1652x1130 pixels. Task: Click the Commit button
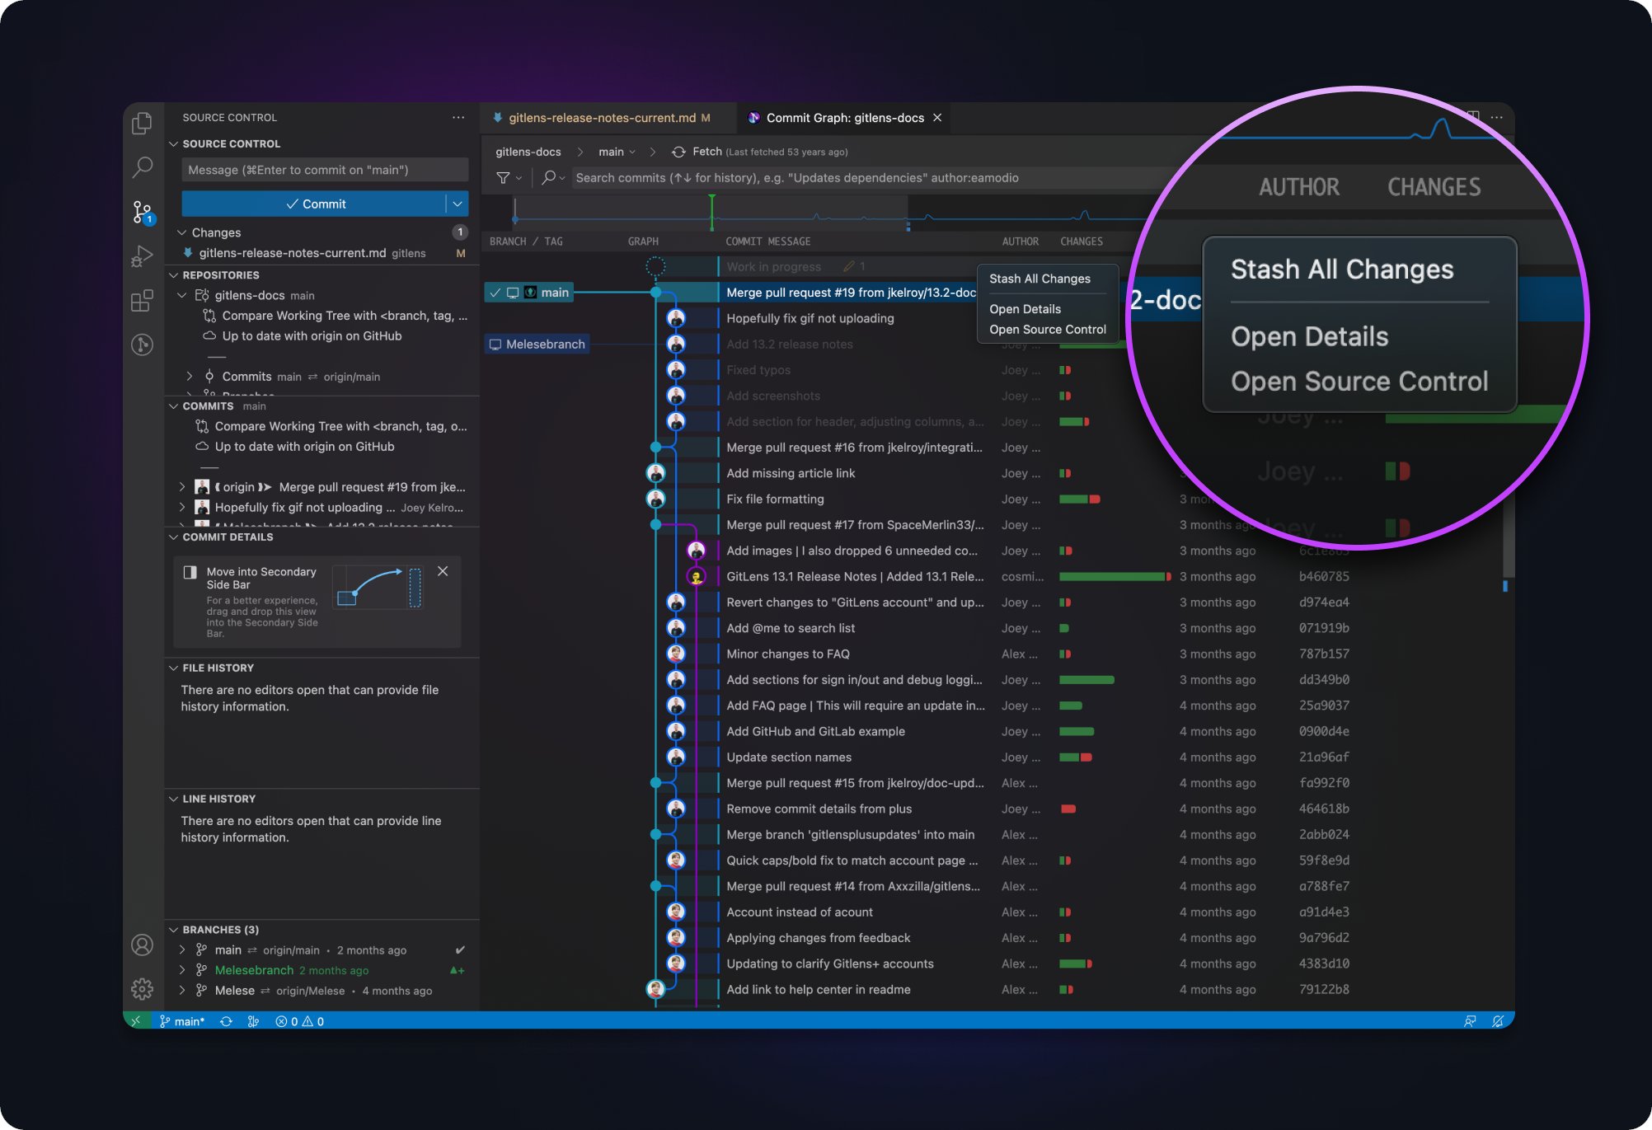[x=314, y=204]
